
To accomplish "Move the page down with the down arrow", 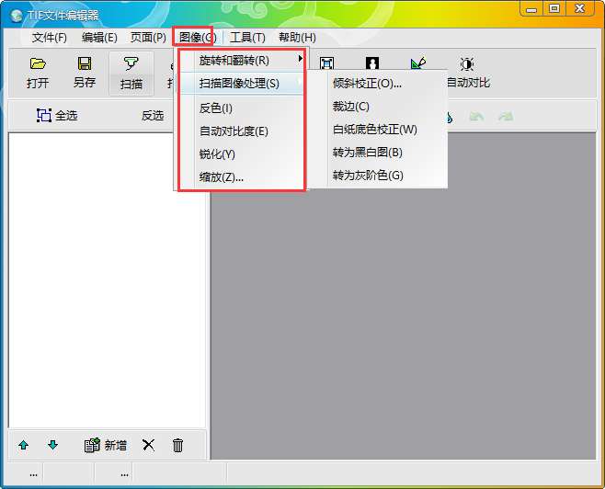I will (x=52, y=445).
